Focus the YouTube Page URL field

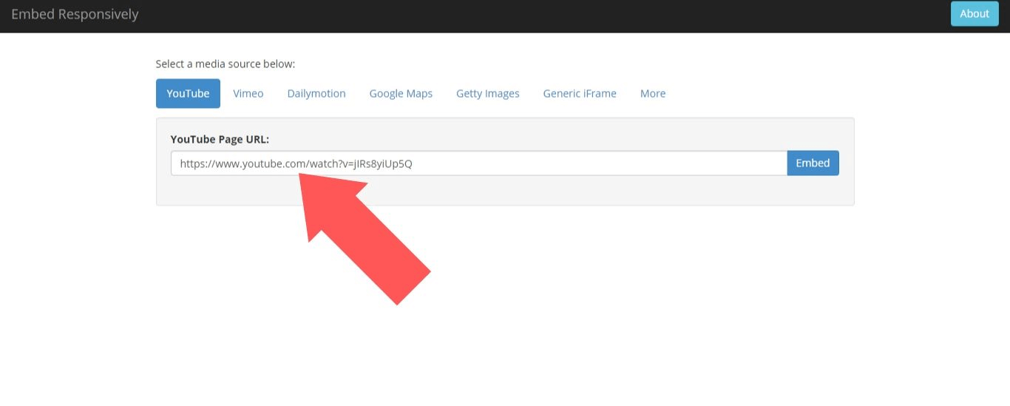point(479,163)
